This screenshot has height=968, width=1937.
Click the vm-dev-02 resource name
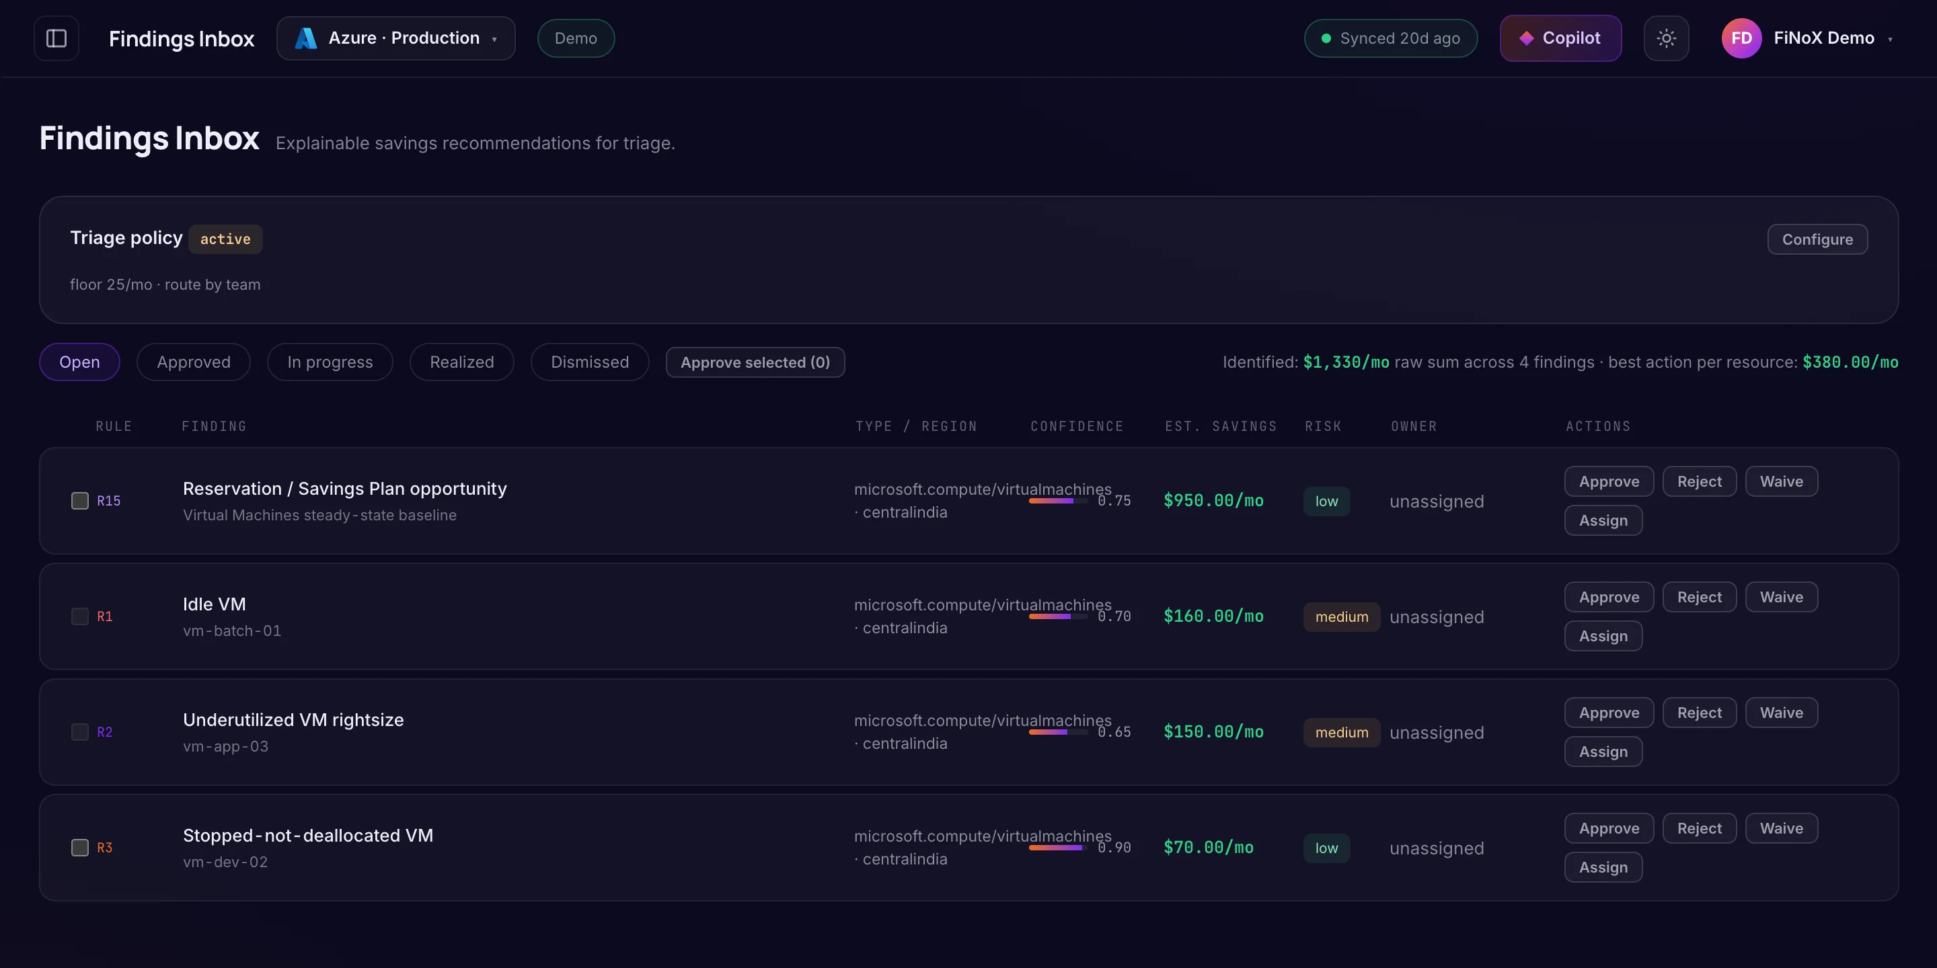[225, 862]
